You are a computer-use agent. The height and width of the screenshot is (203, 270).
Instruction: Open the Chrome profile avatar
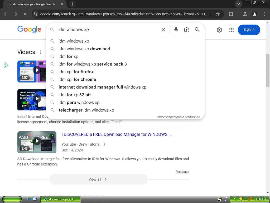(255, 14)
